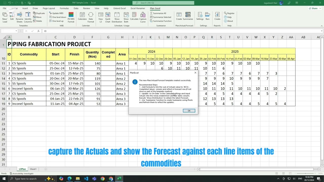This screenshot has height=182, width=324.
Task: Click the Quantity cell showing 140
Action: [92, 63]
